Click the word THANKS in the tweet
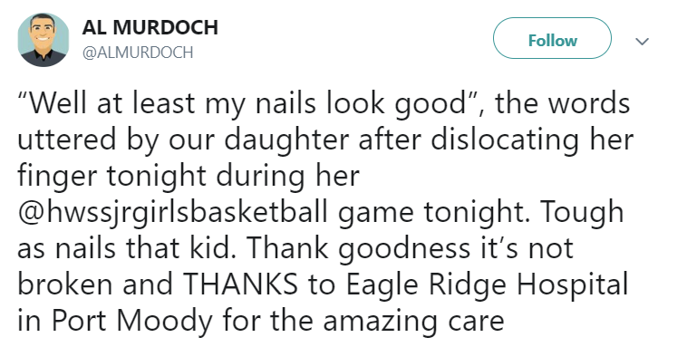 tap(239, 284)
